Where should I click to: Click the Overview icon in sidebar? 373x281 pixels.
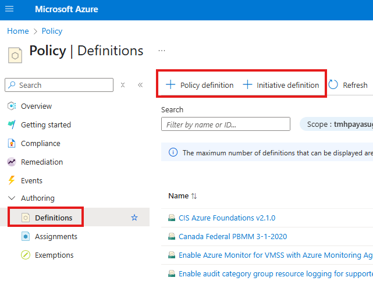tap(12, 106)
